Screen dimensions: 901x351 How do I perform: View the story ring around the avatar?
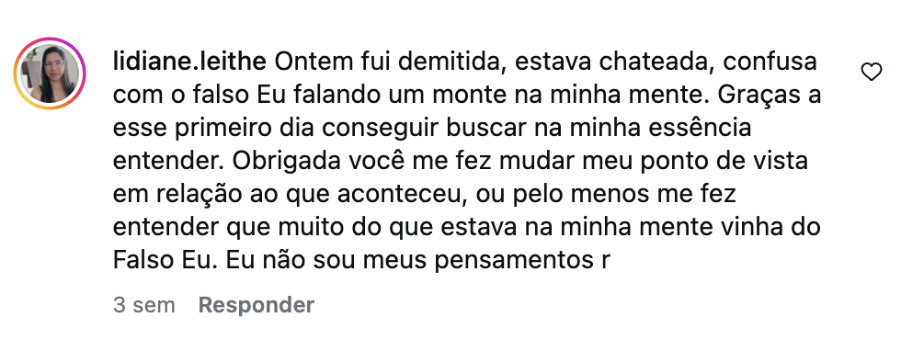[x=50, y=73]
